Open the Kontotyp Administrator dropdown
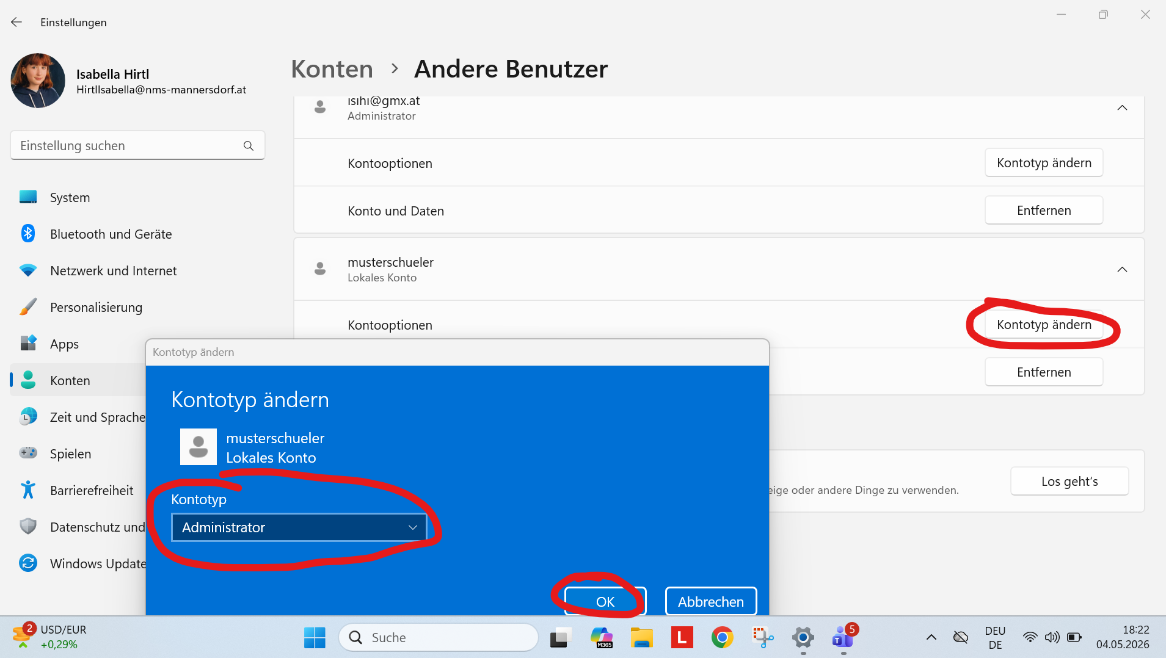 tap(299, 527)
